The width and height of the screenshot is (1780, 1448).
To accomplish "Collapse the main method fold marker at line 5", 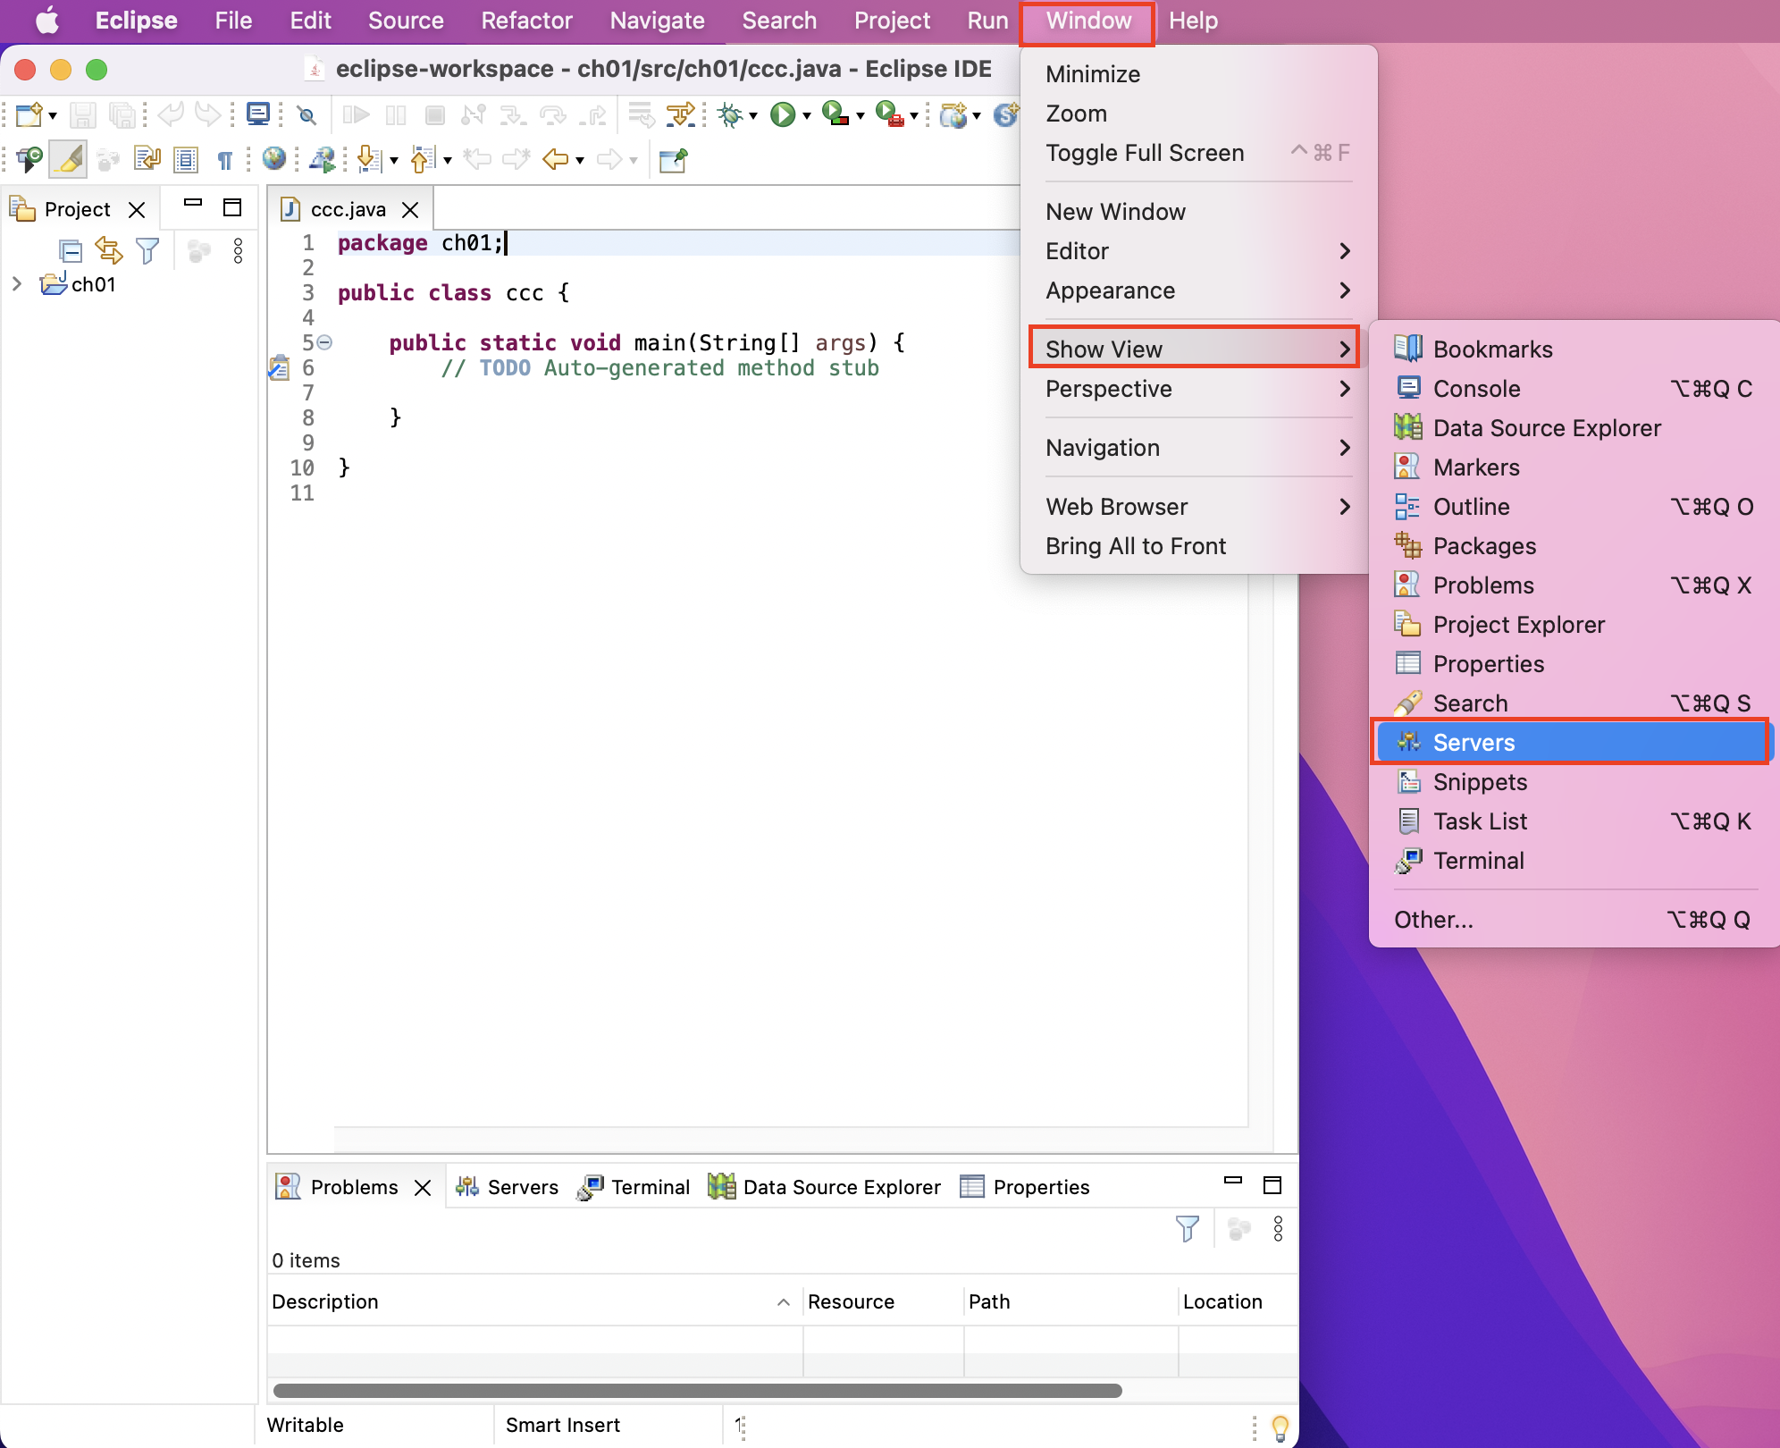I will click(325, 342).
